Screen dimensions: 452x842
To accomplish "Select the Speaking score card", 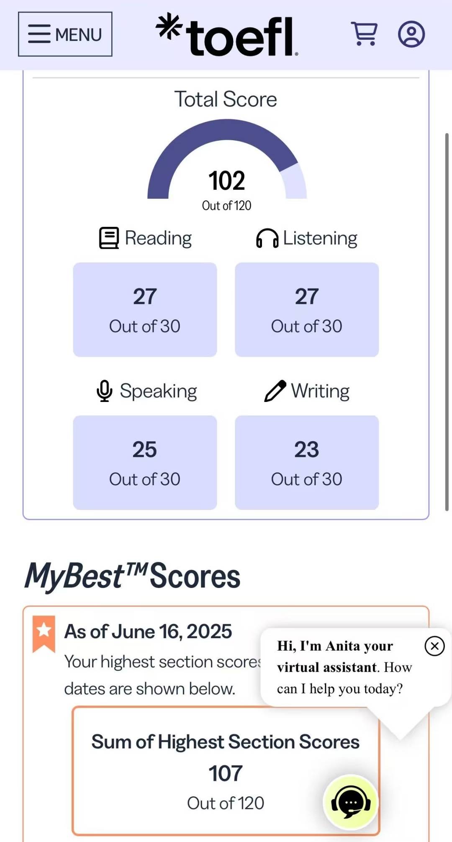I will (145, 462).
